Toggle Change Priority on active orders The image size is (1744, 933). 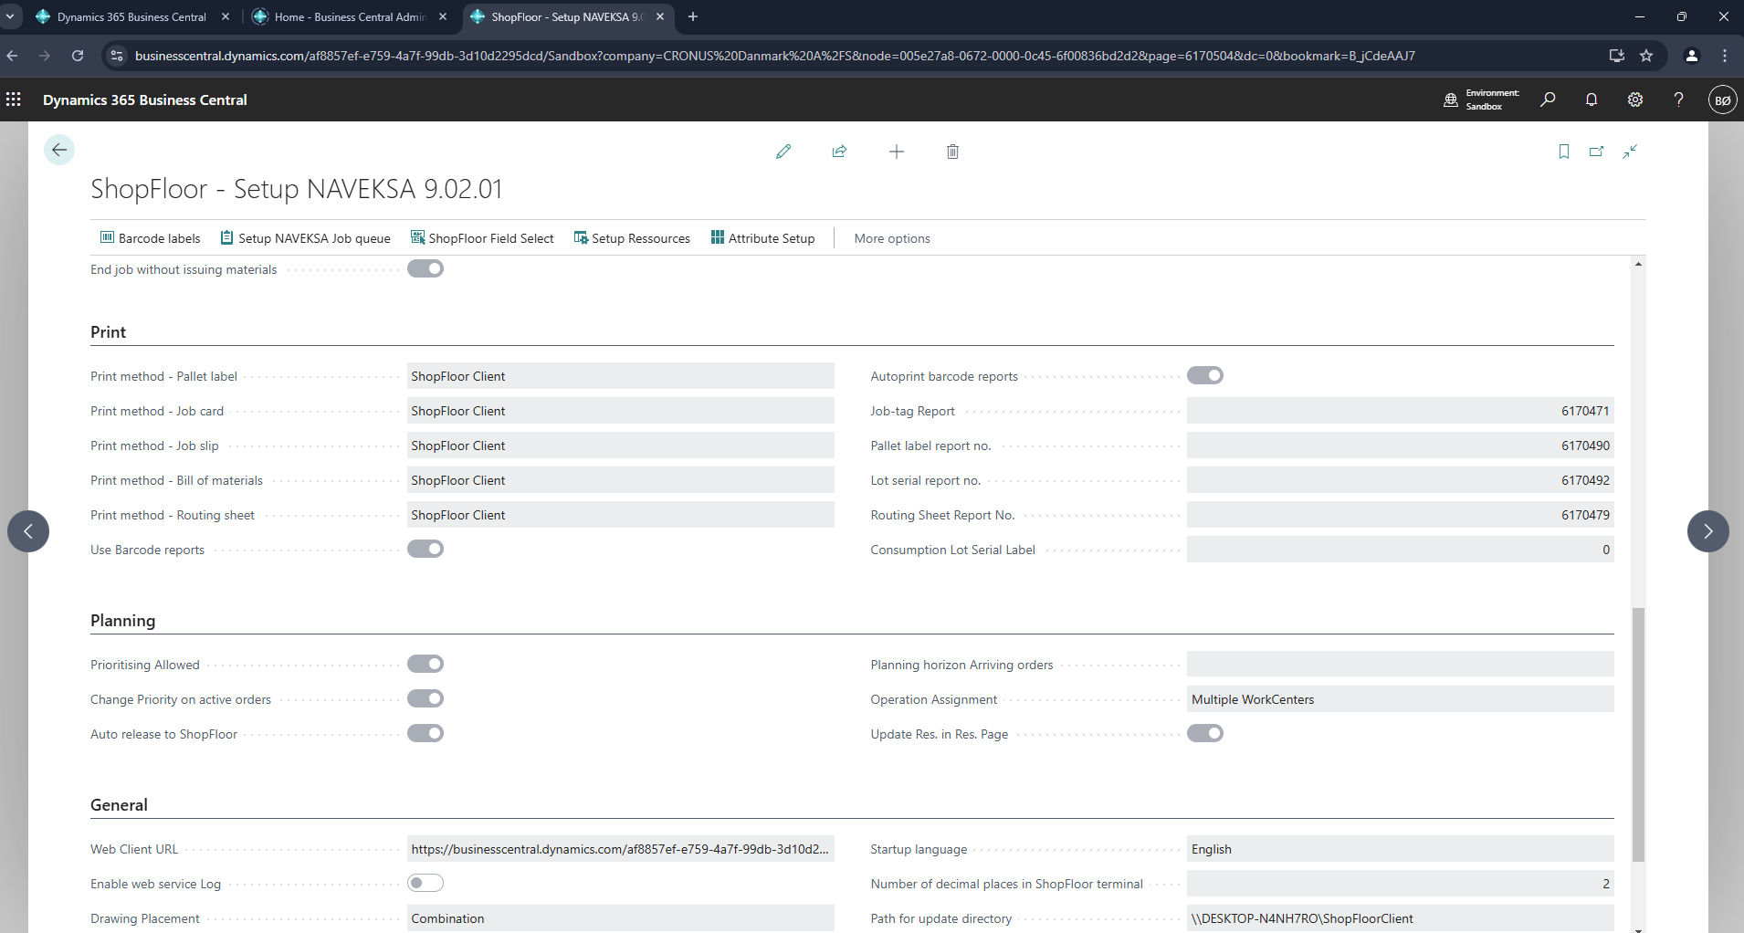point(425,698)
